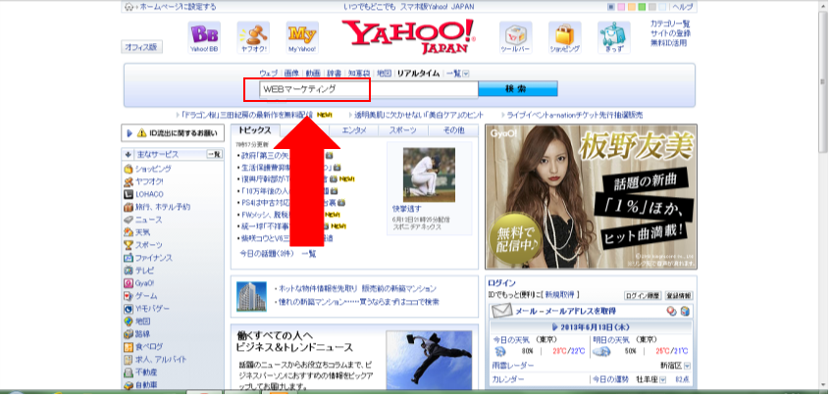
Task: Open the ショッピング bag icon in the header
Action: click(565, 37)
